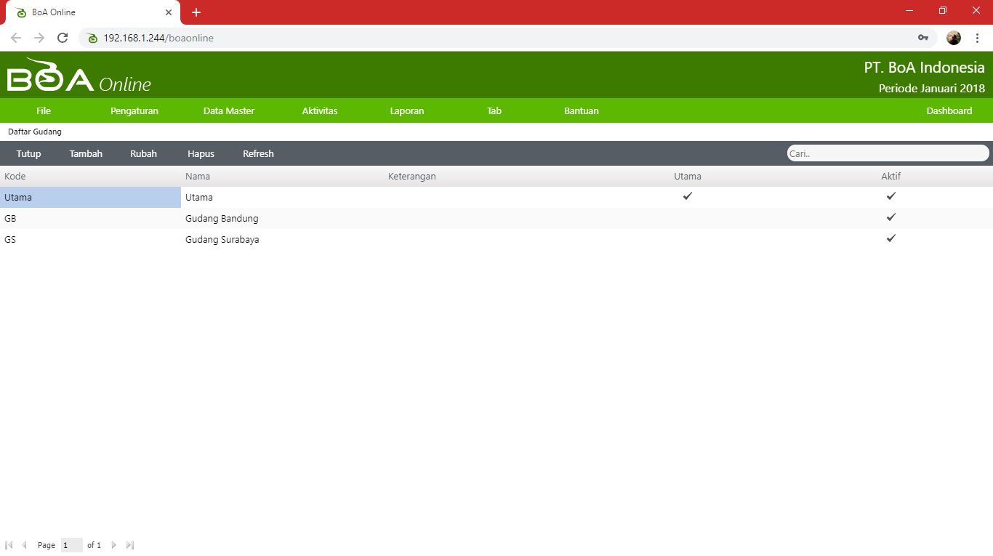
Task: Select the Gudang Surabaya row
Action: tap(222, 240)
